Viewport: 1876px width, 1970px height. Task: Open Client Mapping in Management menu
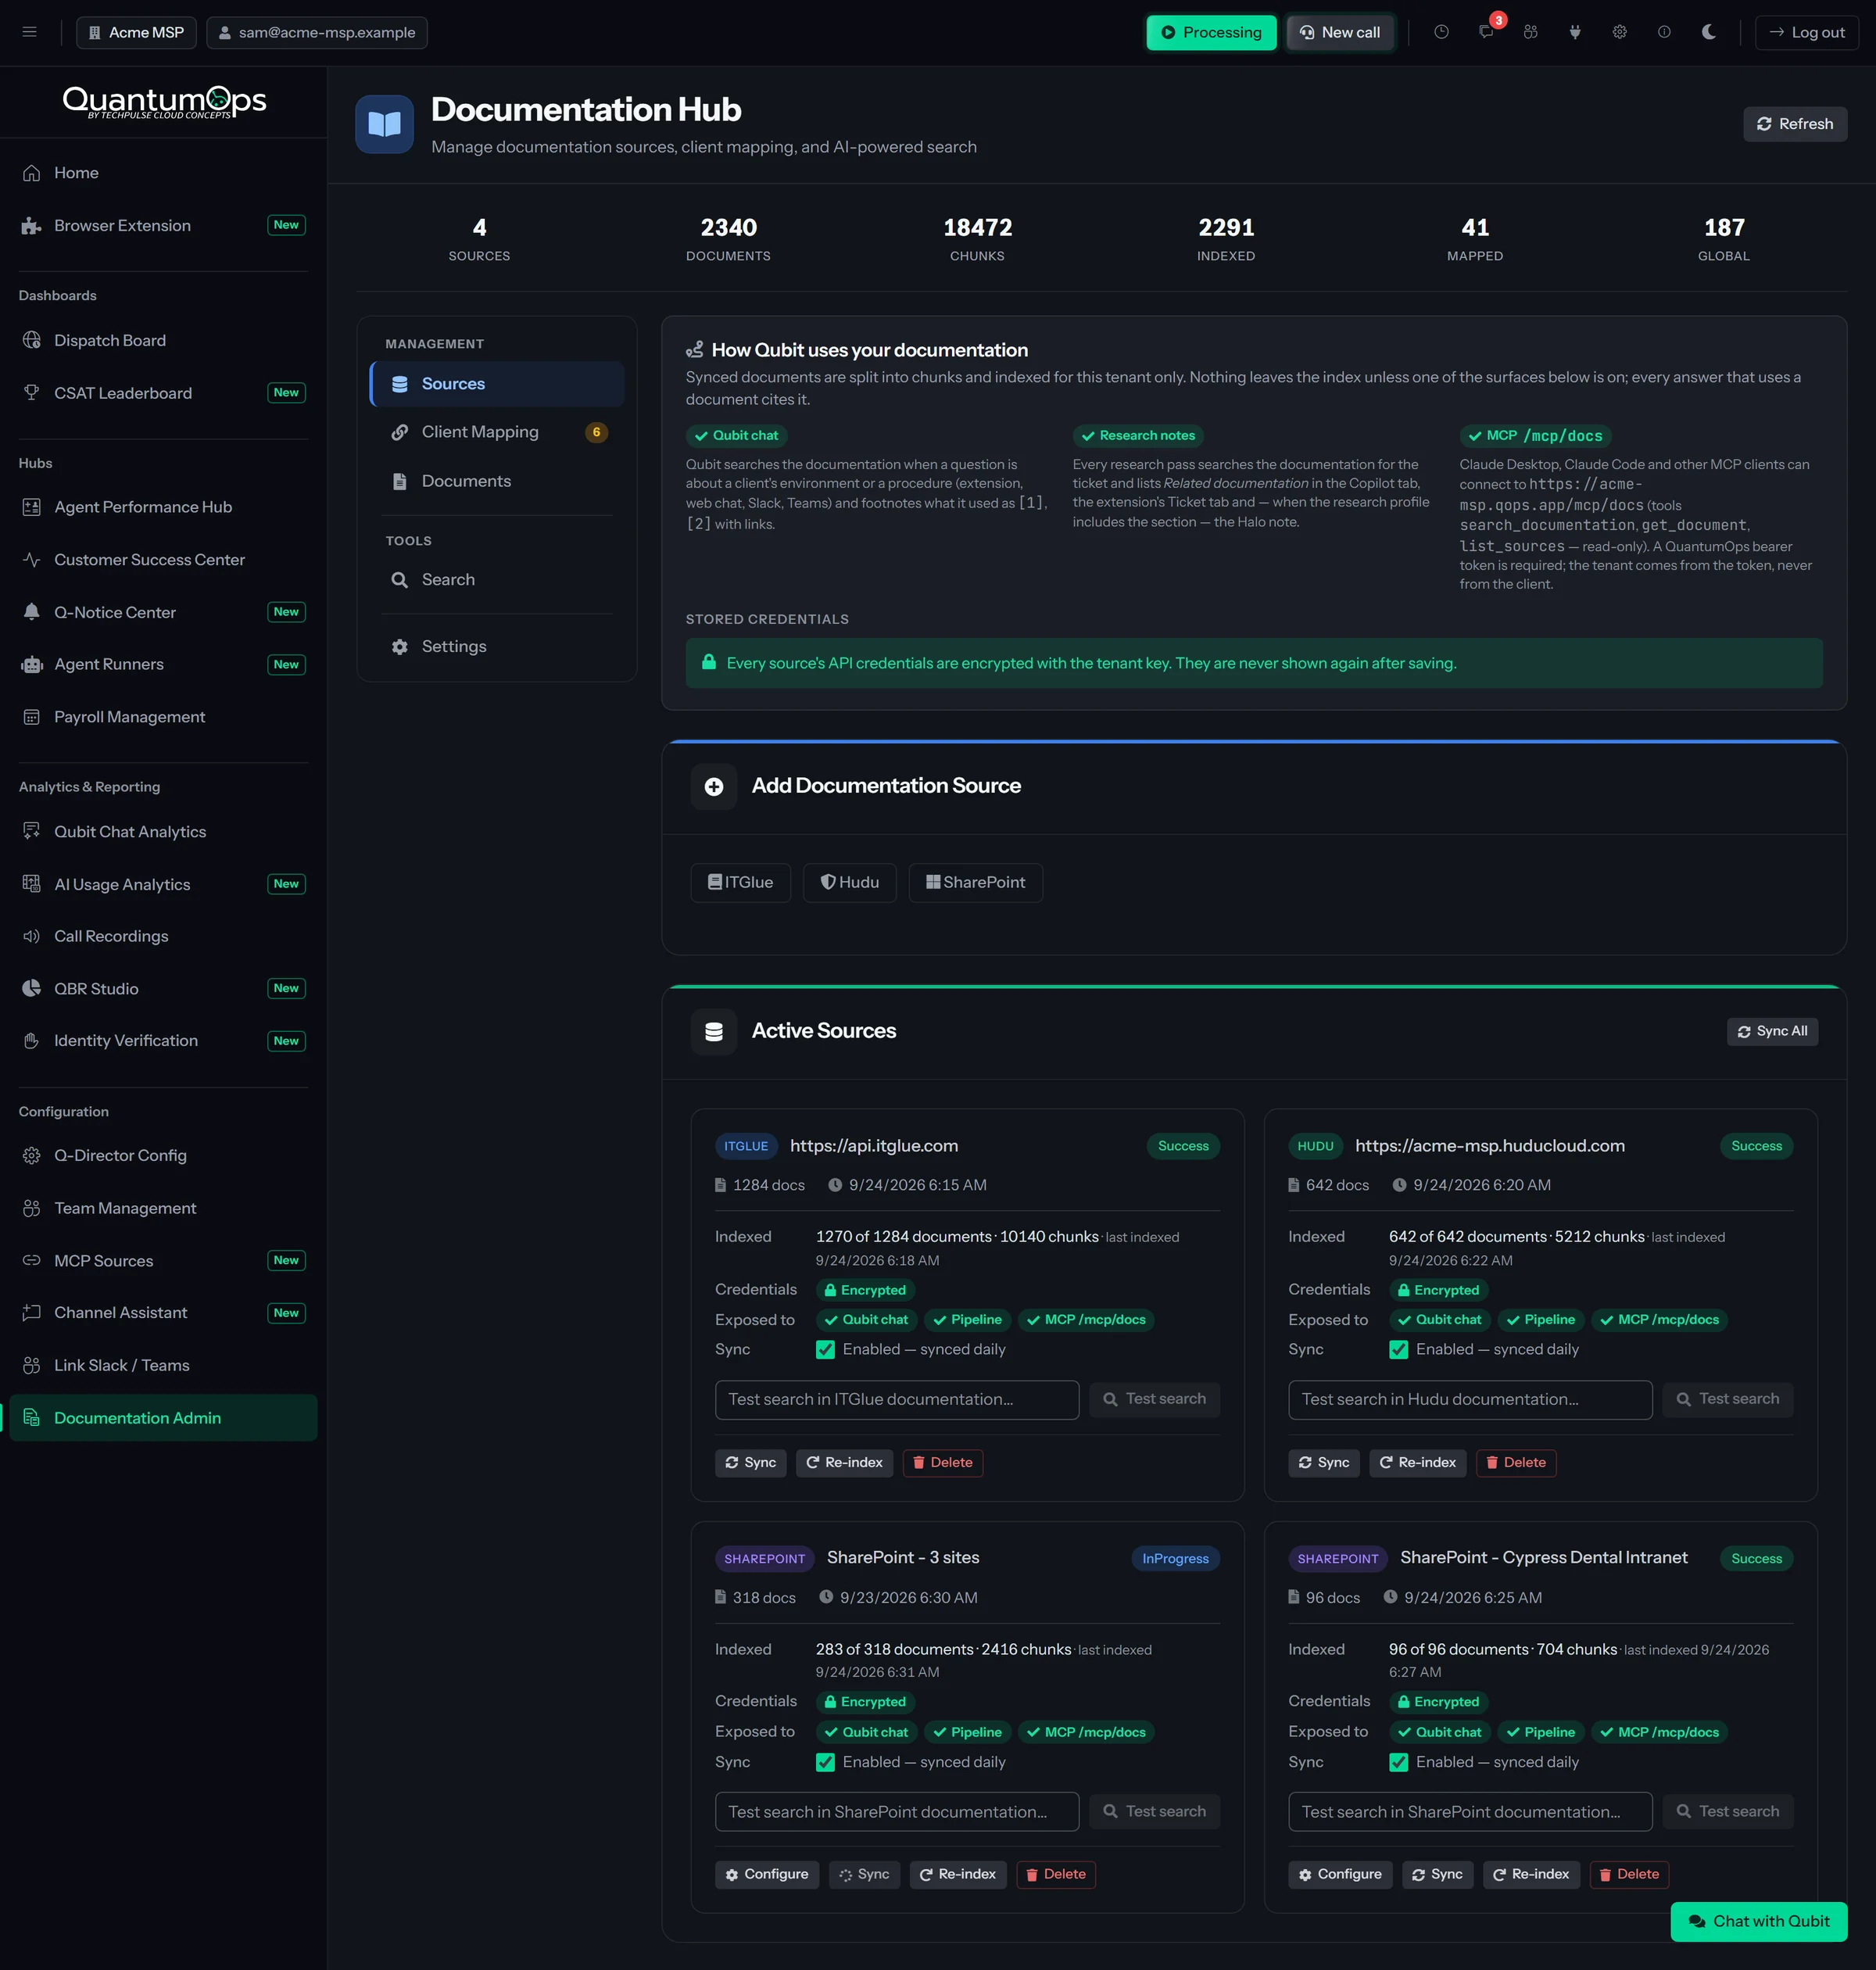(497, 432)
